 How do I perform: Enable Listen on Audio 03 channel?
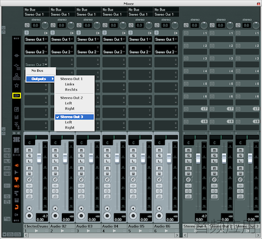(81, 161)
